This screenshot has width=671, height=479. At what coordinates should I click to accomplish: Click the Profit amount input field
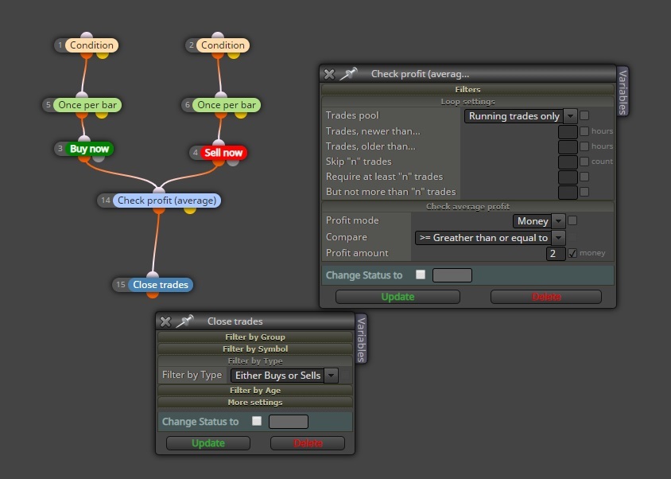556,254
